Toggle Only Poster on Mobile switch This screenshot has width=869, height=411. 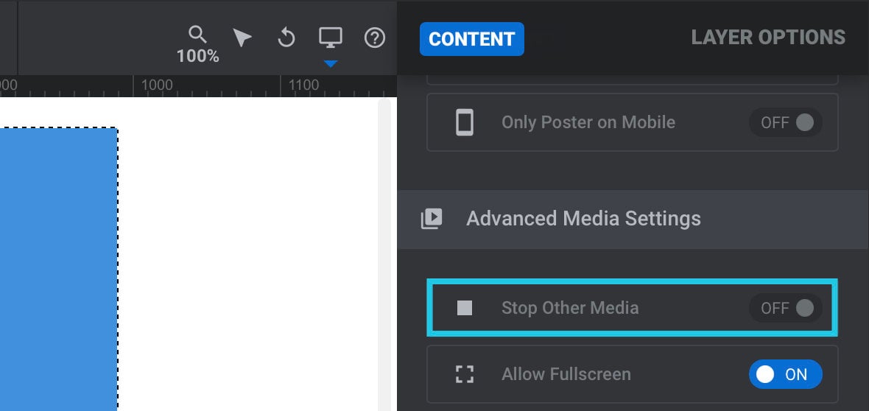pyautogui.click(x=786, y=122)
